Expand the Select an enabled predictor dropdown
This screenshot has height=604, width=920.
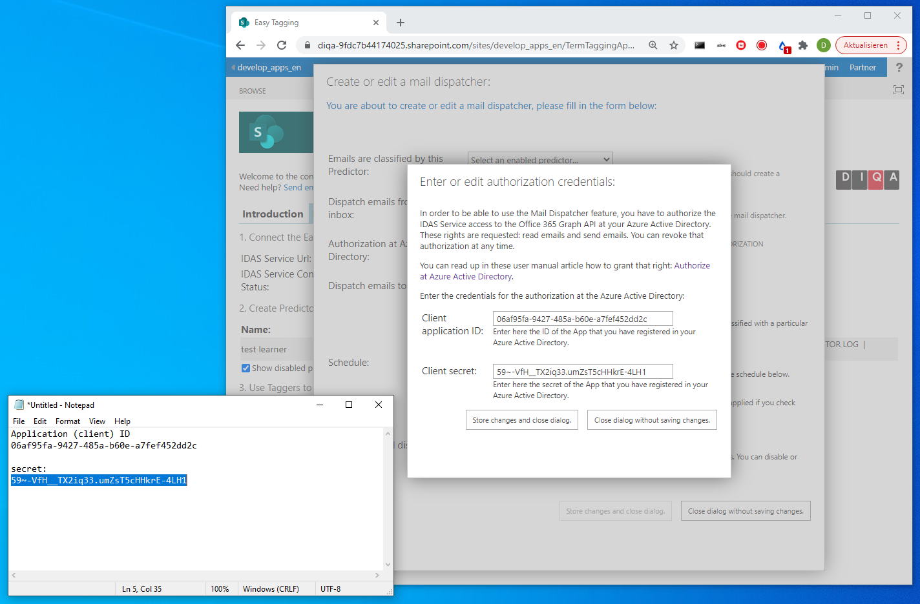[x=540, y=159]
